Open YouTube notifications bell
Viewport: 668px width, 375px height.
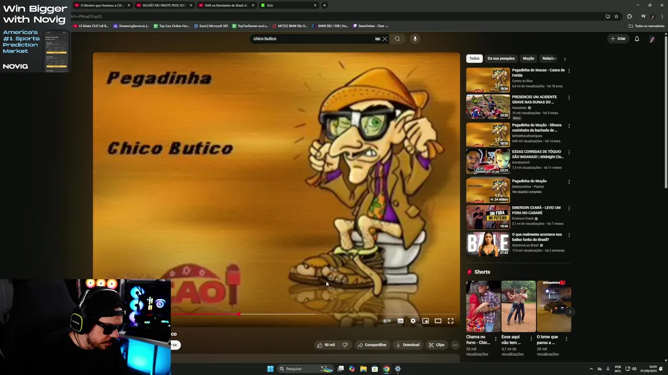[x=637, y=39]
